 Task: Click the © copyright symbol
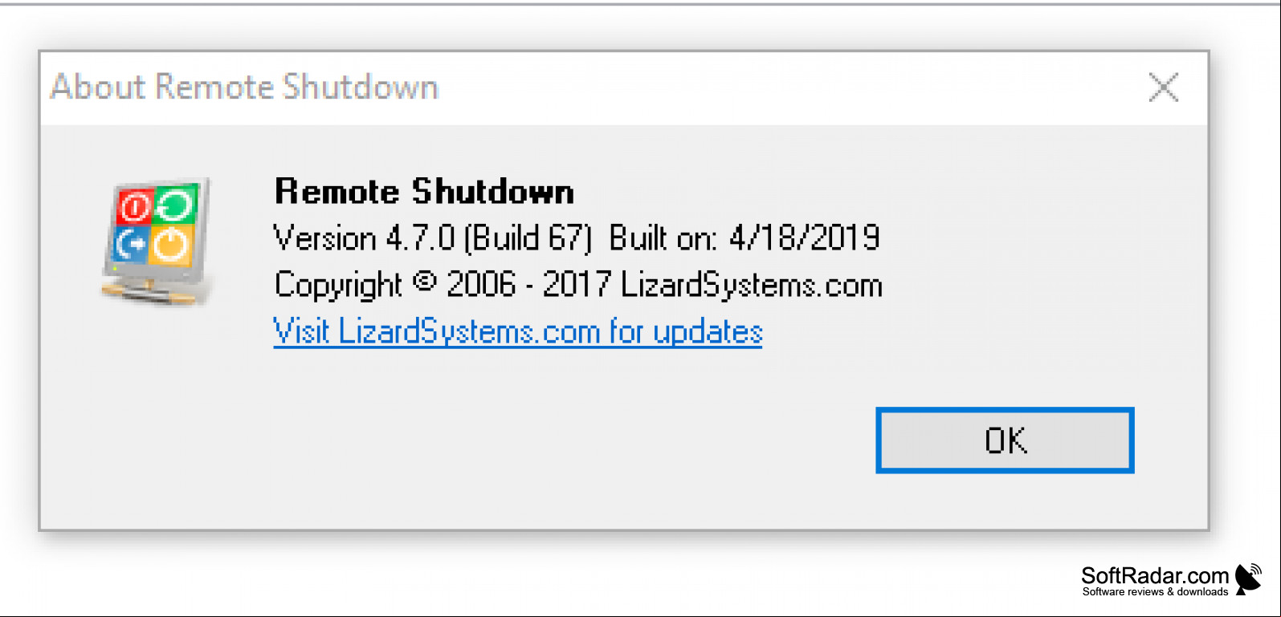click(425, 282)
